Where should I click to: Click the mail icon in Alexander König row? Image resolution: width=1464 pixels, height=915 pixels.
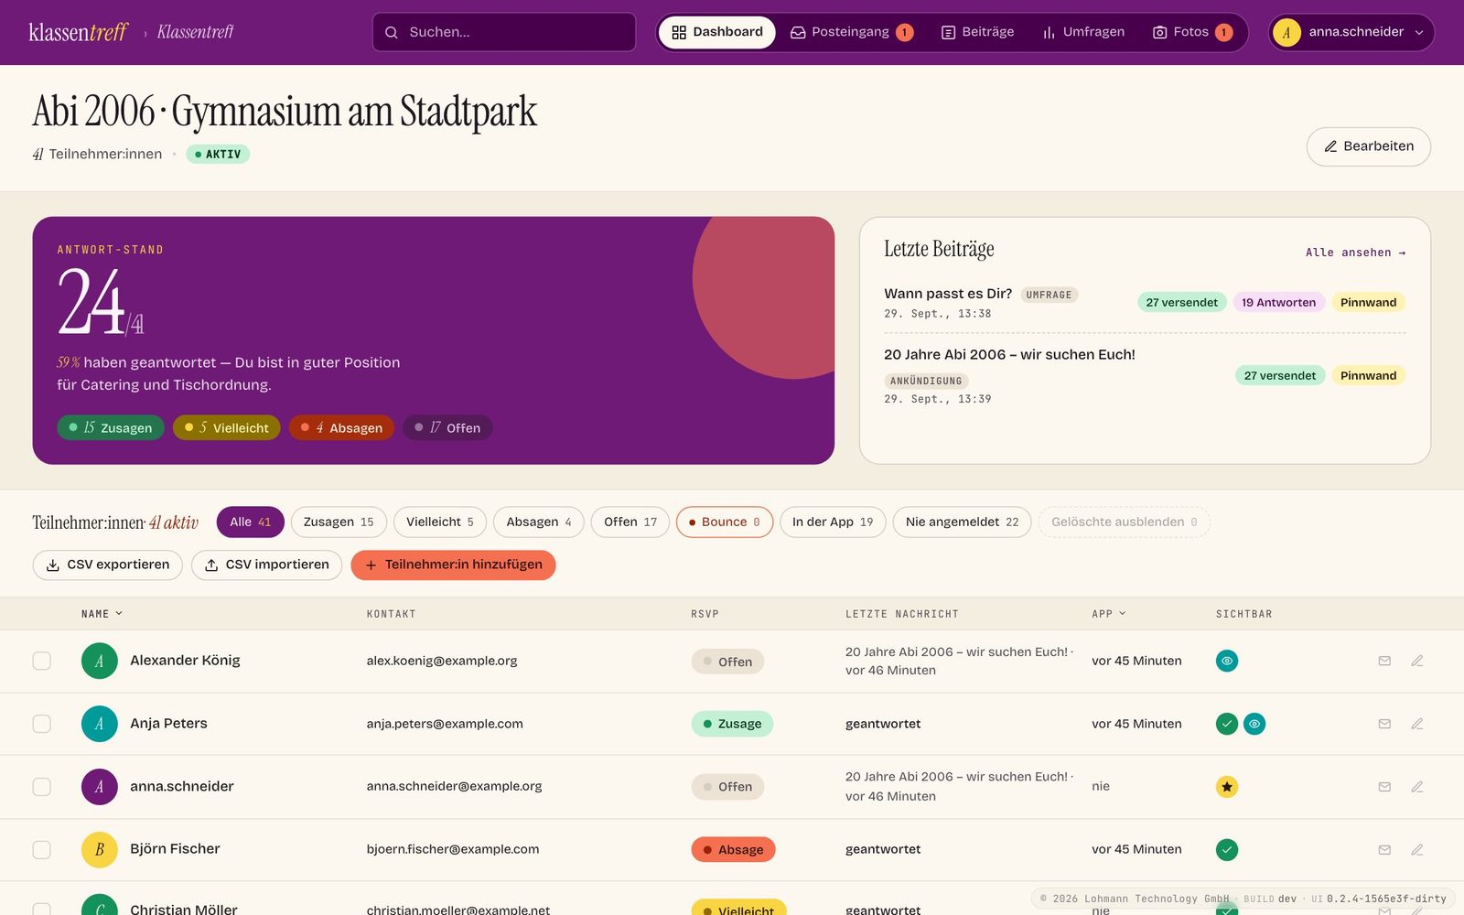1384,661
